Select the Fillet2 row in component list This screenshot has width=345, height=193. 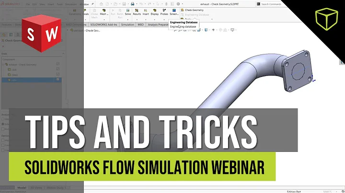(x=32, y=75)
